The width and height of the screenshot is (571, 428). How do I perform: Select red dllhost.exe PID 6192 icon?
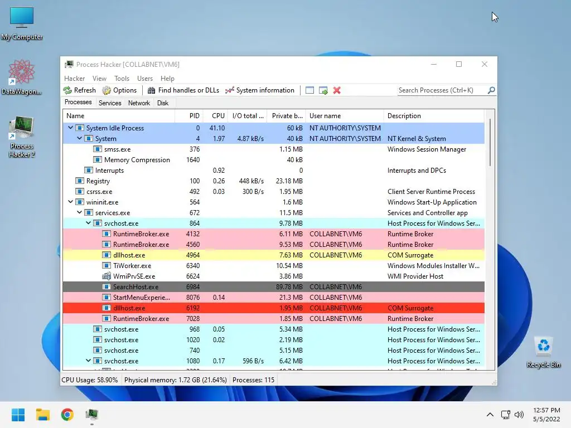point(107,308)
